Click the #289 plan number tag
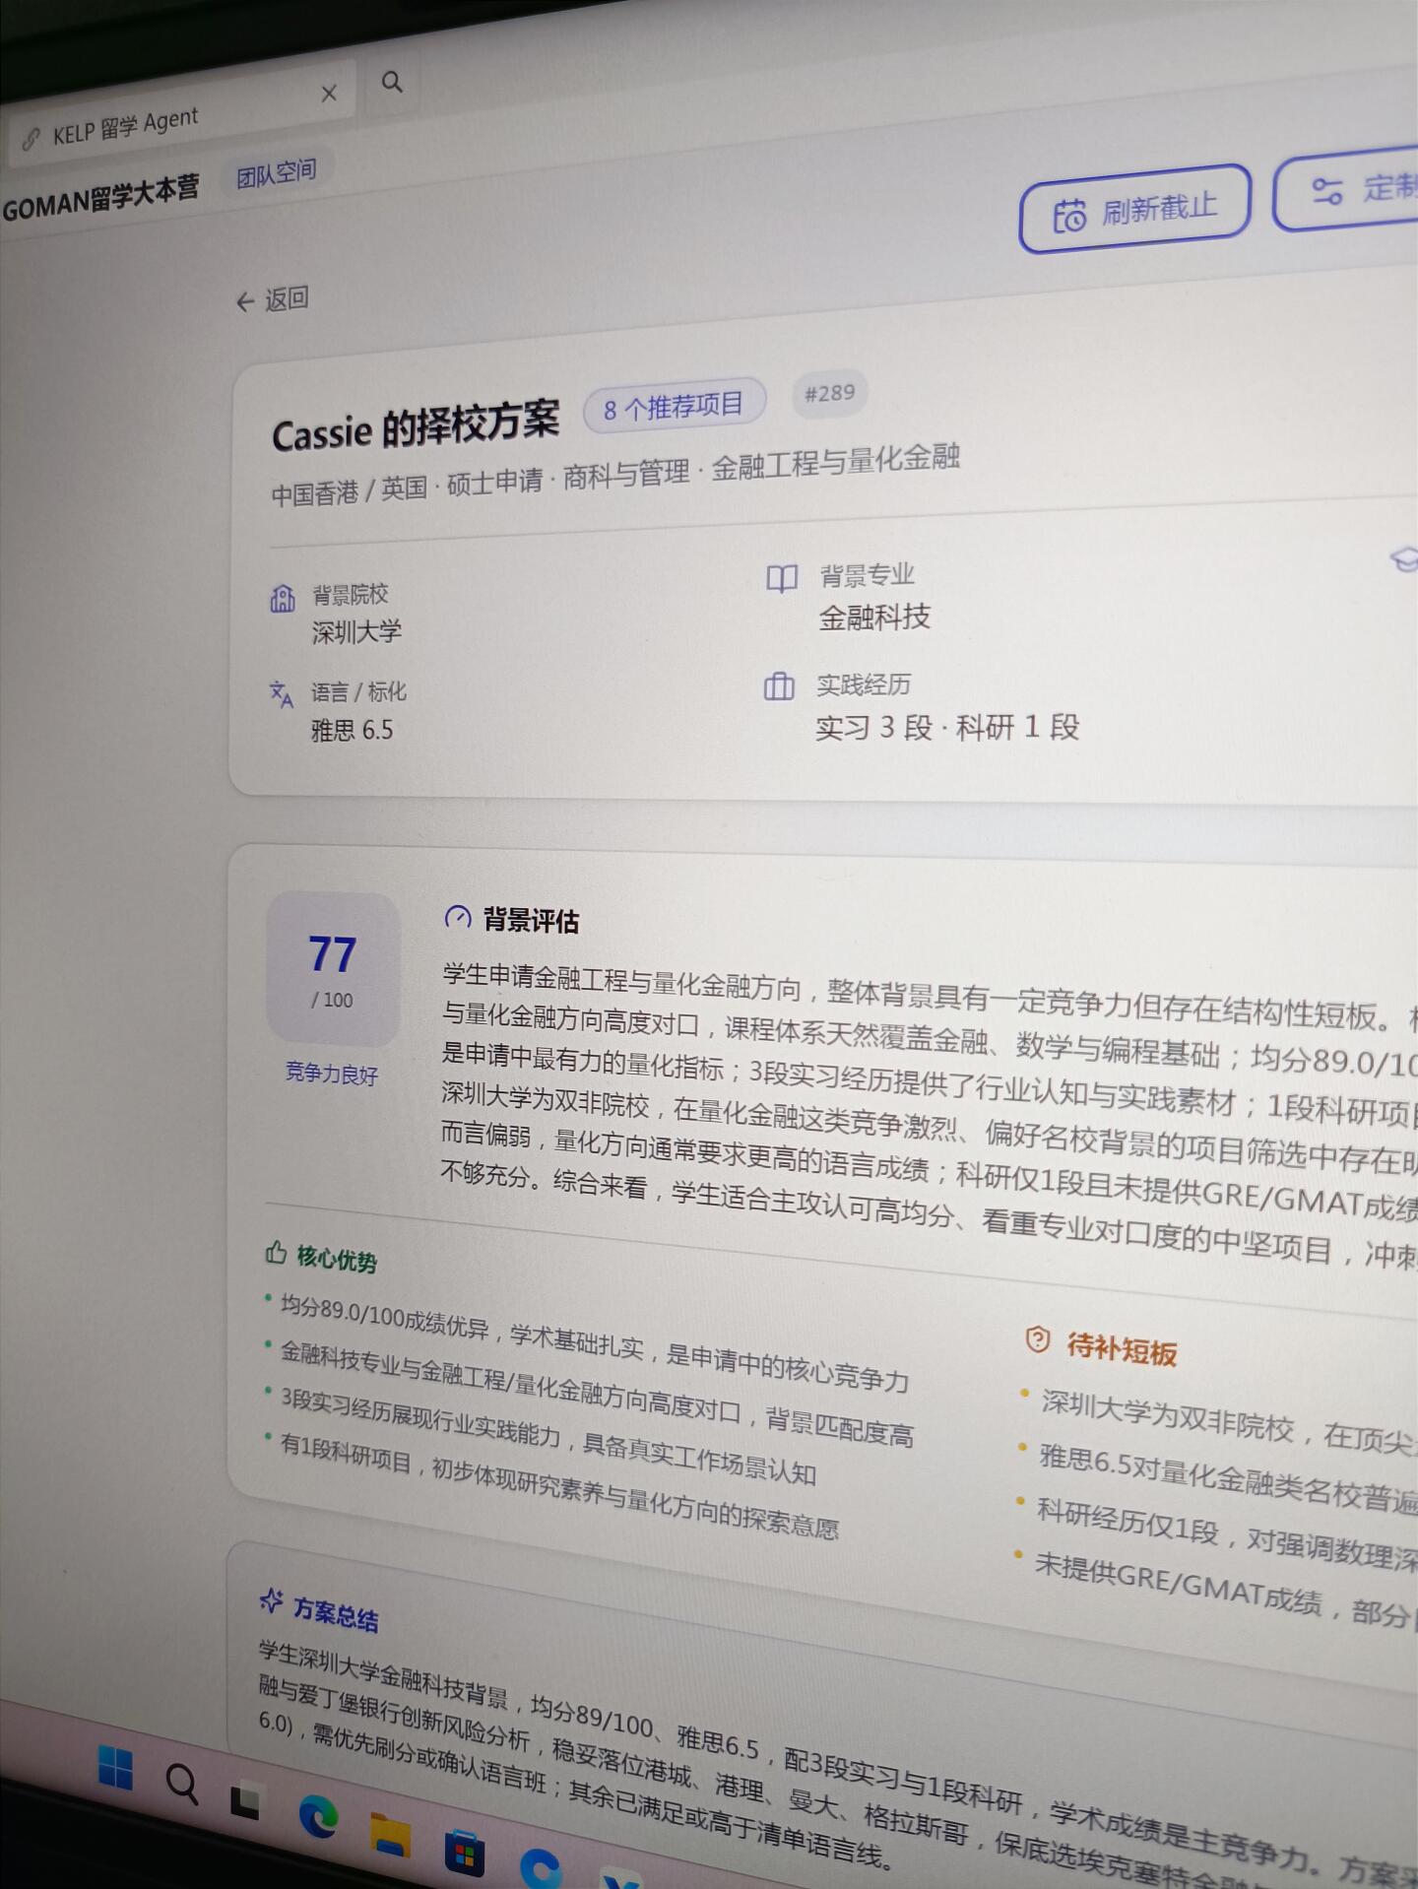This screenshot has height=1889, width=1418. coord(829,394)
